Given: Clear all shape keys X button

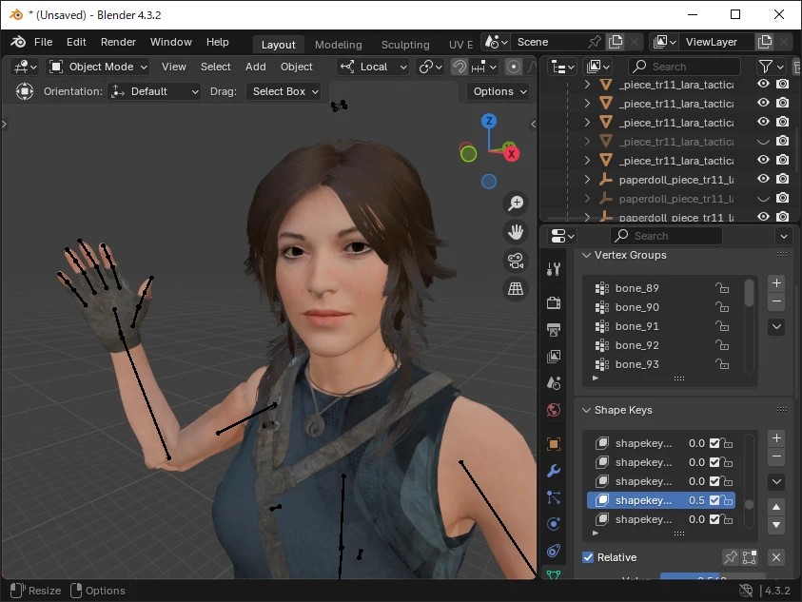Looking at the screenshot, I should tap(776, 557).
